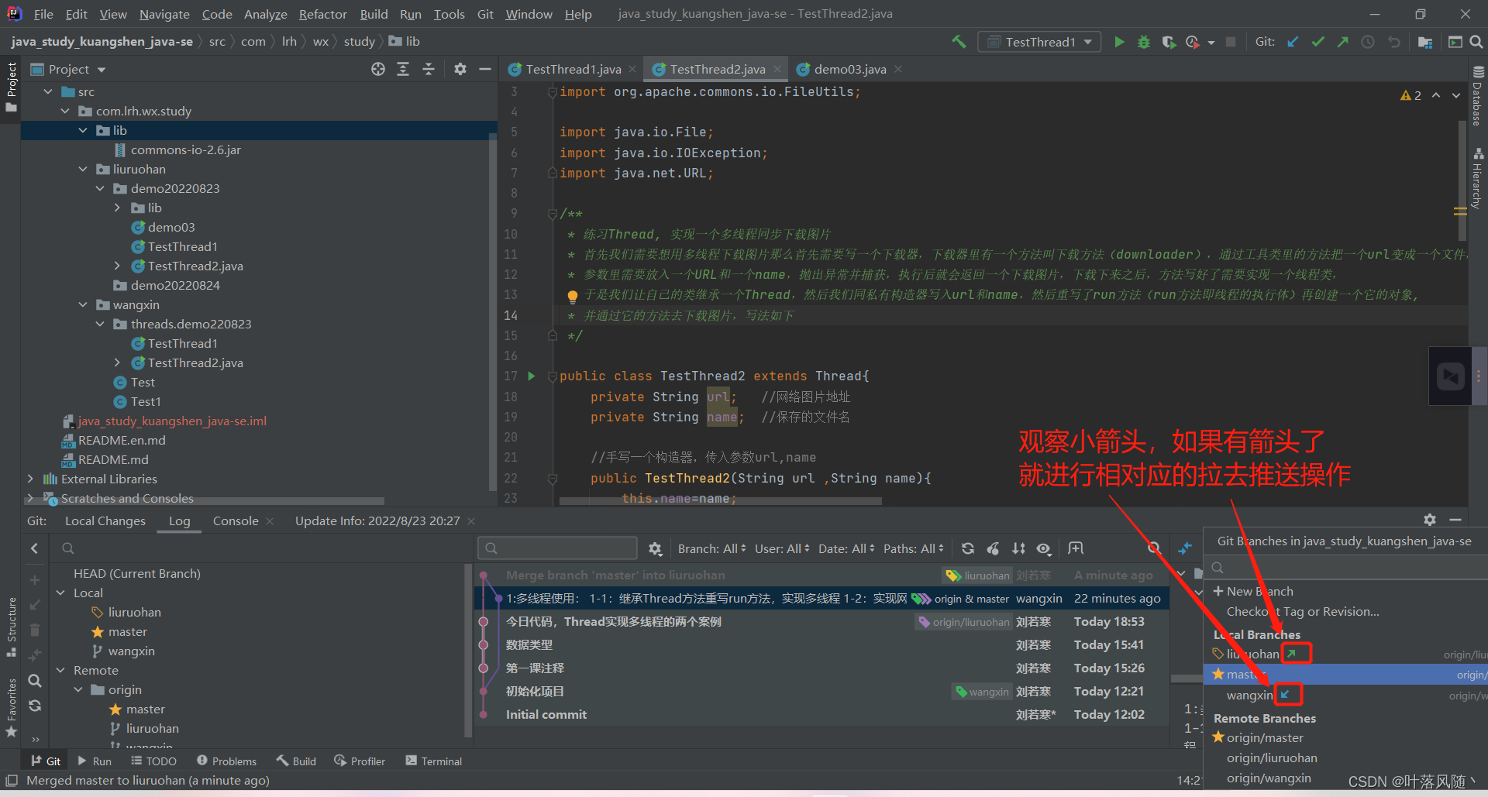The width and height of the screenshot is (1488, 797).
Task: Click the yellow intention bulb in the comment
Action: coord(572,296)
